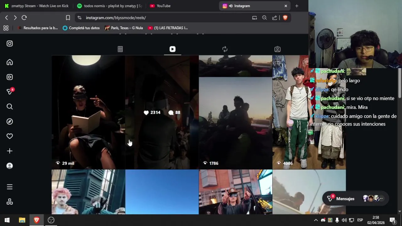Screen dimensions: 402x226
Task: Reload the Instagram page
Action: tap(24, 18)
